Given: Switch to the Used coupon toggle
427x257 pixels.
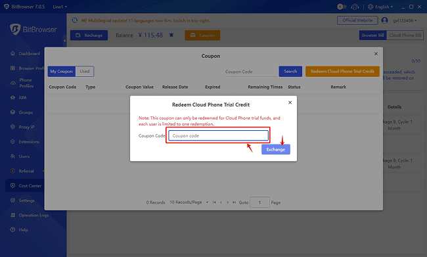Looking at the screenshot, I should [x=85, y=72].
